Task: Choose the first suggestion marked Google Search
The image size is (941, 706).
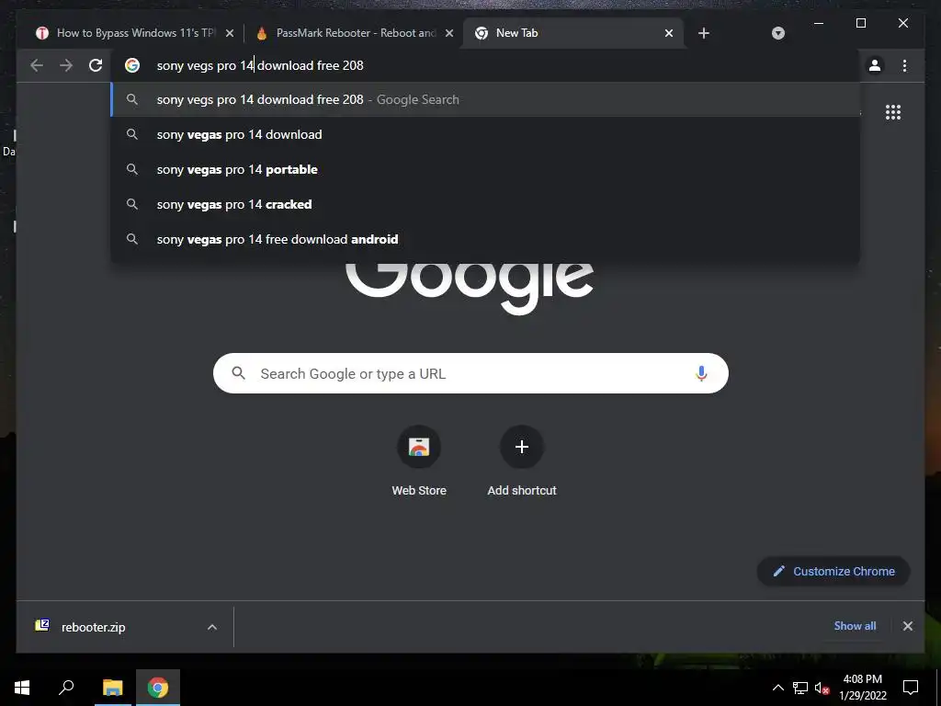Action: [485, 99]
